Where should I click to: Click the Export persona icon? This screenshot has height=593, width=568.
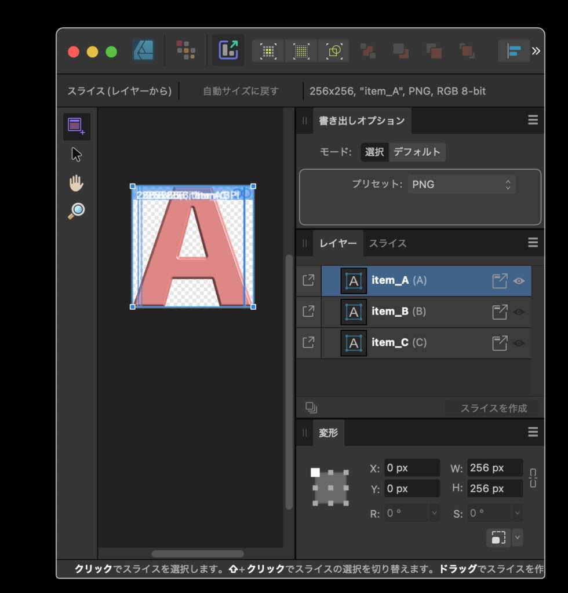(228, 51)
